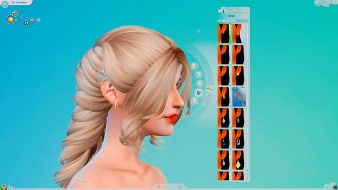The image size is (338, 190).
Task: Click the green selected accessory sub-category icon
Action: point(210,89)
